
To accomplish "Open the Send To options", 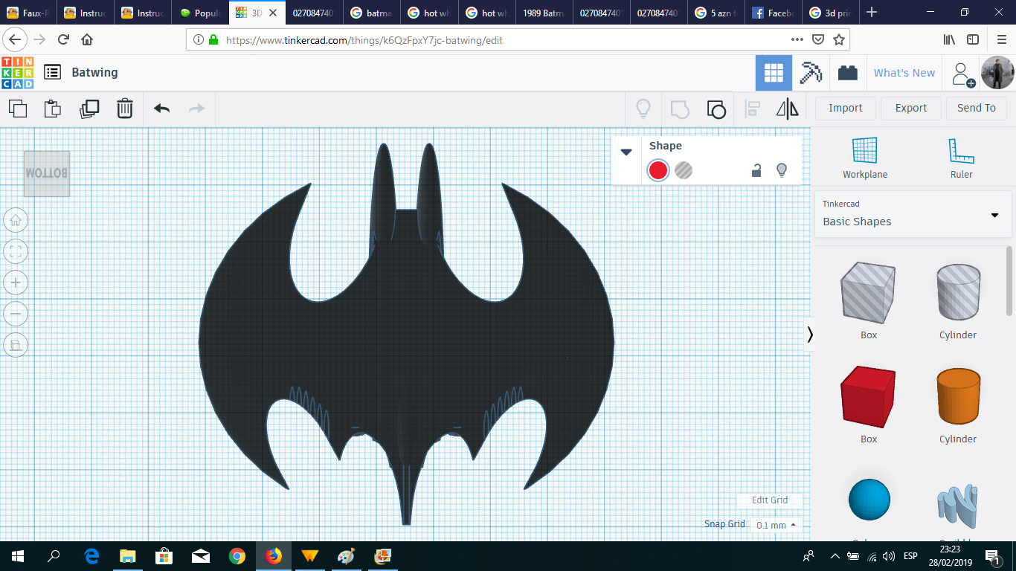I will point(977,109).
